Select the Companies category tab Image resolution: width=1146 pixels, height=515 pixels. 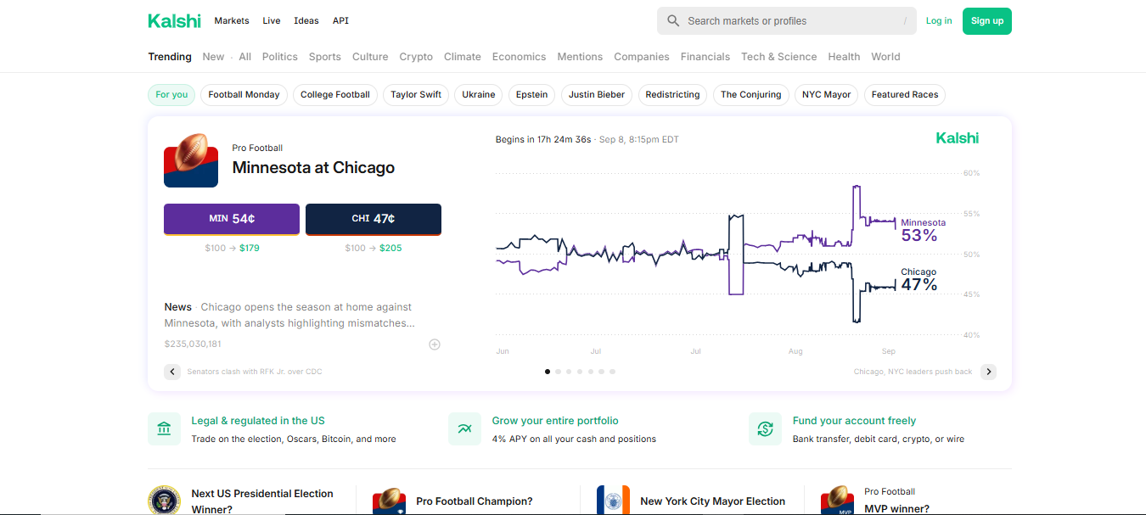point(642,57)
